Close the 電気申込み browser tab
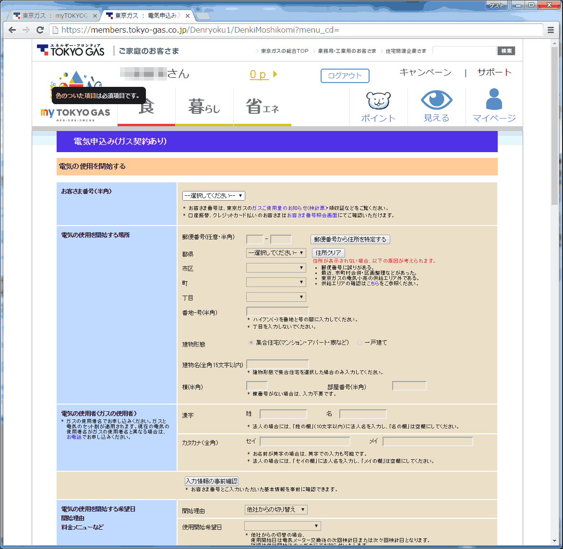Viewport: 563px width, 549px height. 188,16
